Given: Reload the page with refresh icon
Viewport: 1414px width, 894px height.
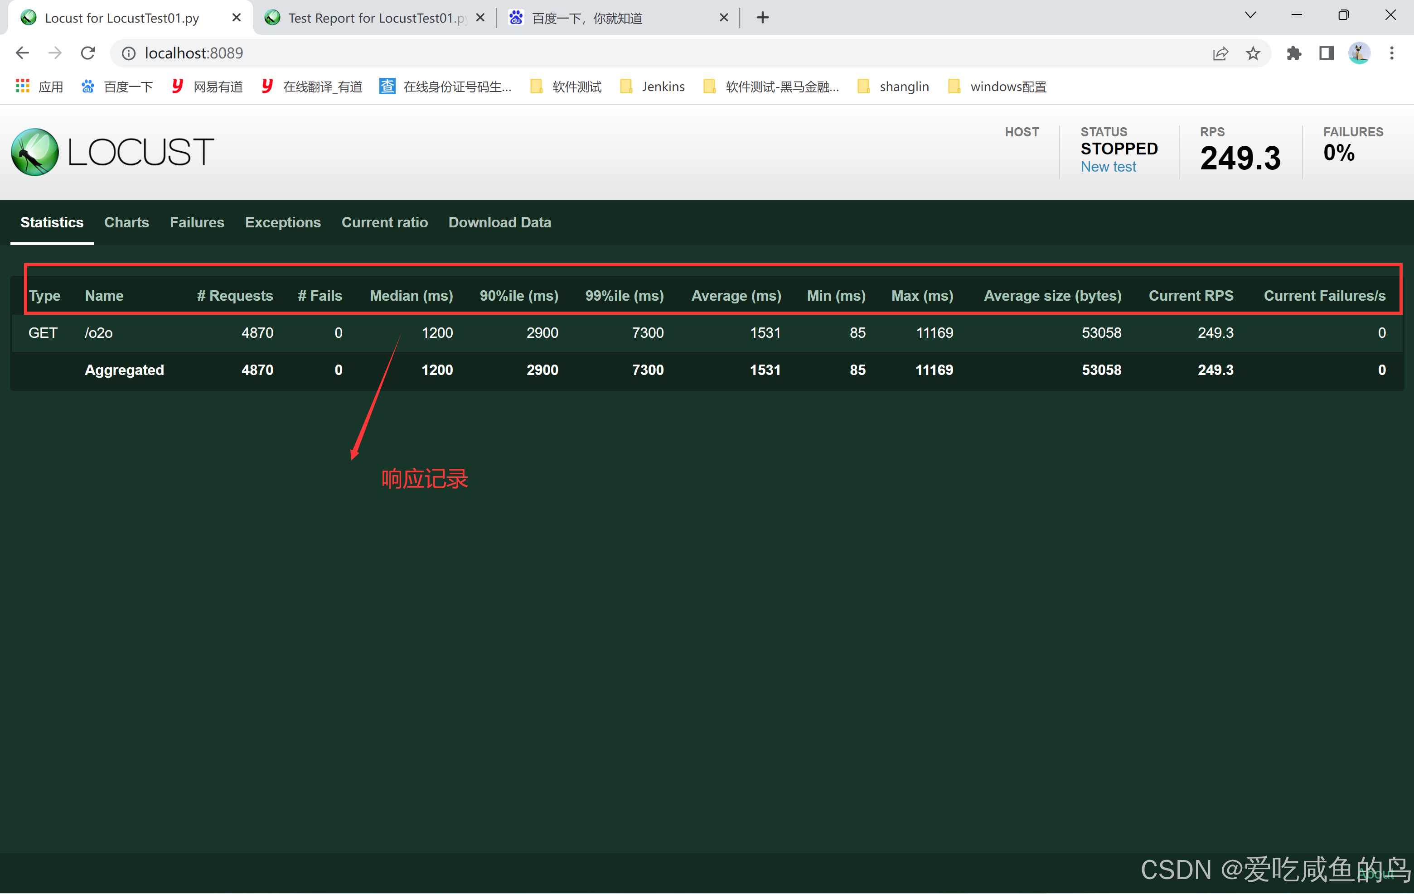Looking at the screenshot, I should [x=88, y=53].
